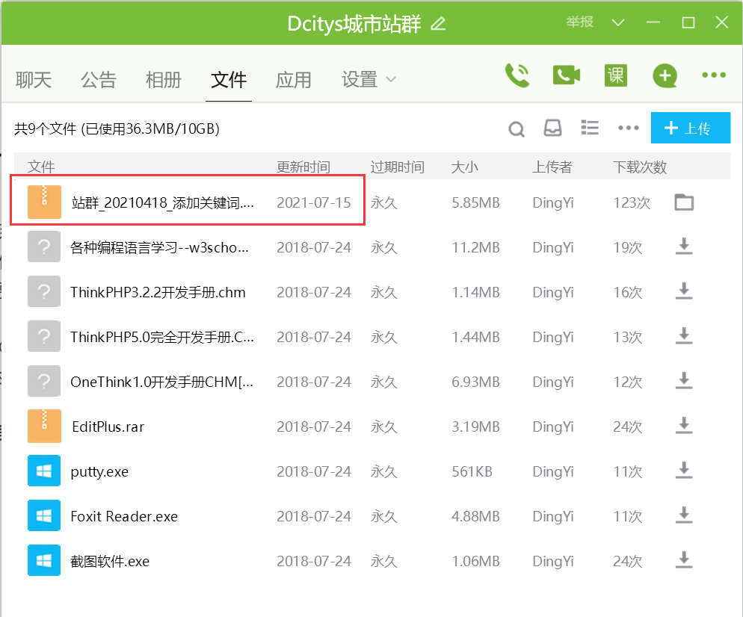Image resolution: width=743 pixels, height=617 pixels.
Task: Open the title bar chevron dropdown menu
Action: point(617,22)
